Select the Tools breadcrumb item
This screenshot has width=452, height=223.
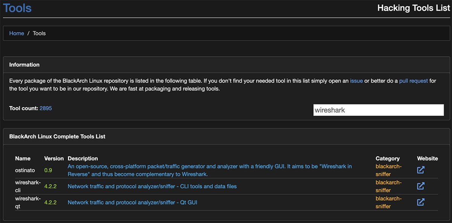tap(39, 33)
